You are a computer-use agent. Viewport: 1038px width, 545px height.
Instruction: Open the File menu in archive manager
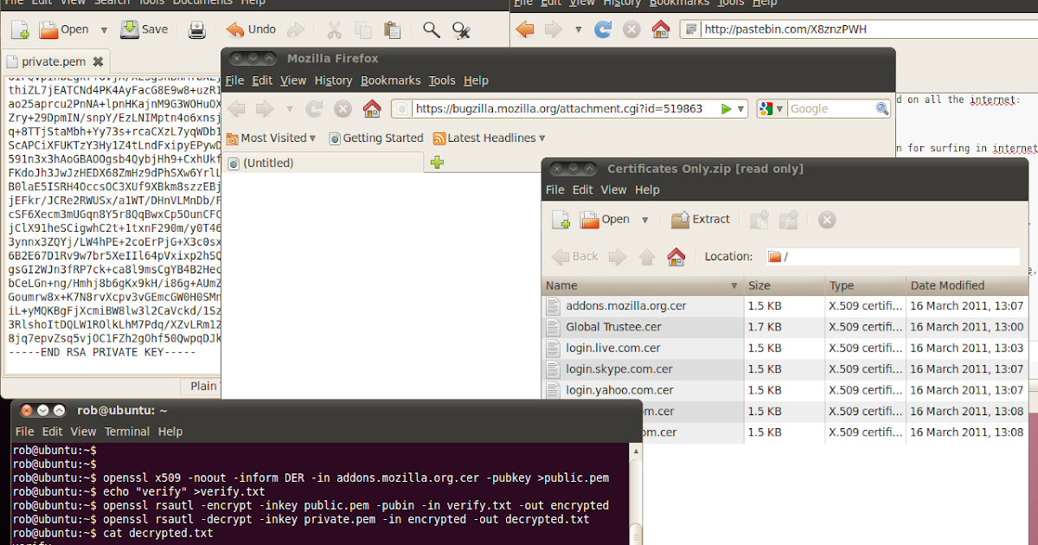click(555, 190)
